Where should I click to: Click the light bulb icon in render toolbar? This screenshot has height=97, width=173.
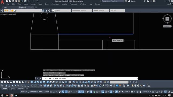pyautogui.click(x=132, y=86)
